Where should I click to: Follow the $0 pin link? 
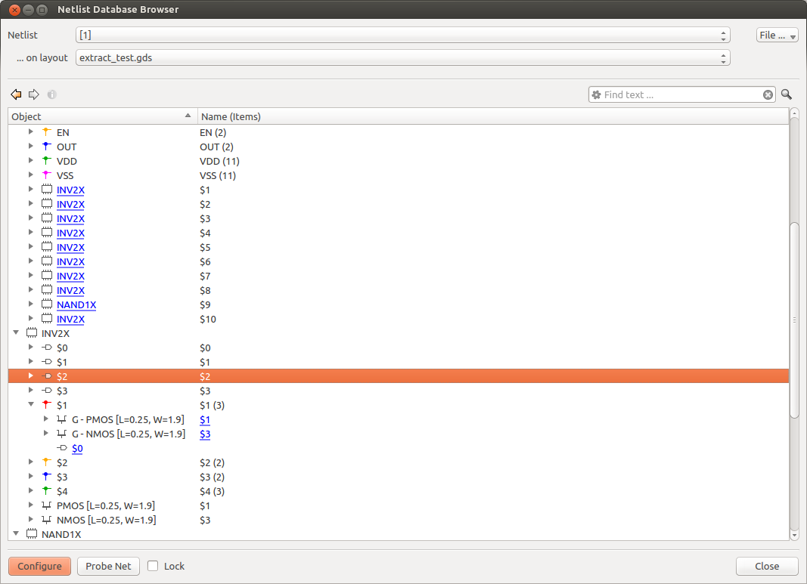click(77, 448)
